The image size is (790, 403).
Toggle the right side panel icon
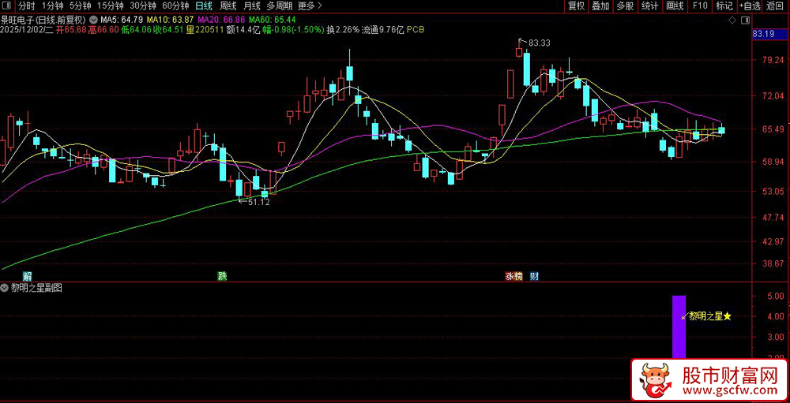click(745, 20)
